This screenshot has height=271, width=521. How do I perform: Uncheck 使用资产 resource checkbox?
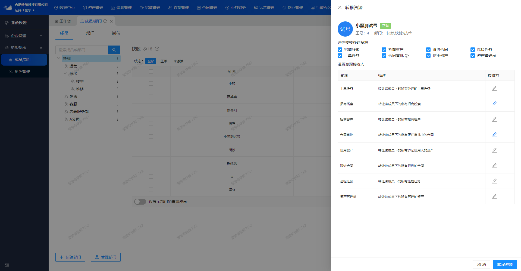coord(428,56)
